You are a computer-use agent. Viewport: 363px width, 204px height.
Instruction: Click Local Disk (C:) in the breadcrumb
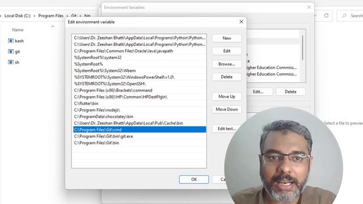click(18, 16)
